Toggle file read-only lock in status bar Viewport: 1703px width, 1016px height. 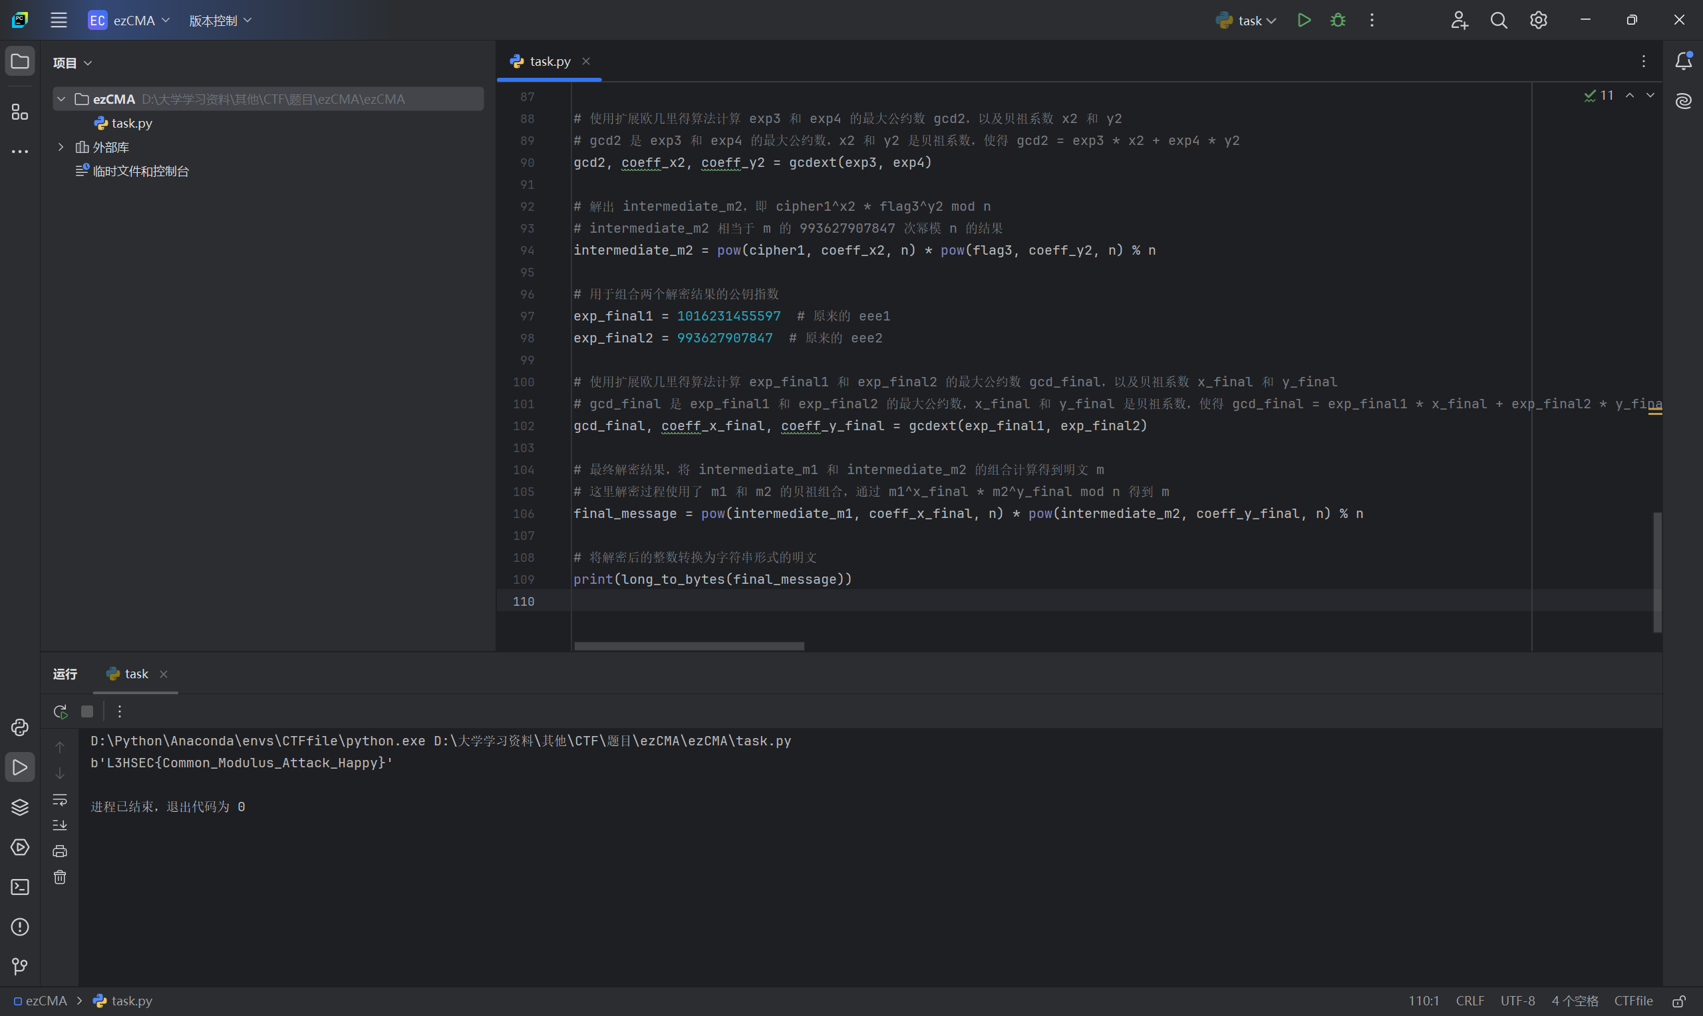click(x=1678, y=1001)
